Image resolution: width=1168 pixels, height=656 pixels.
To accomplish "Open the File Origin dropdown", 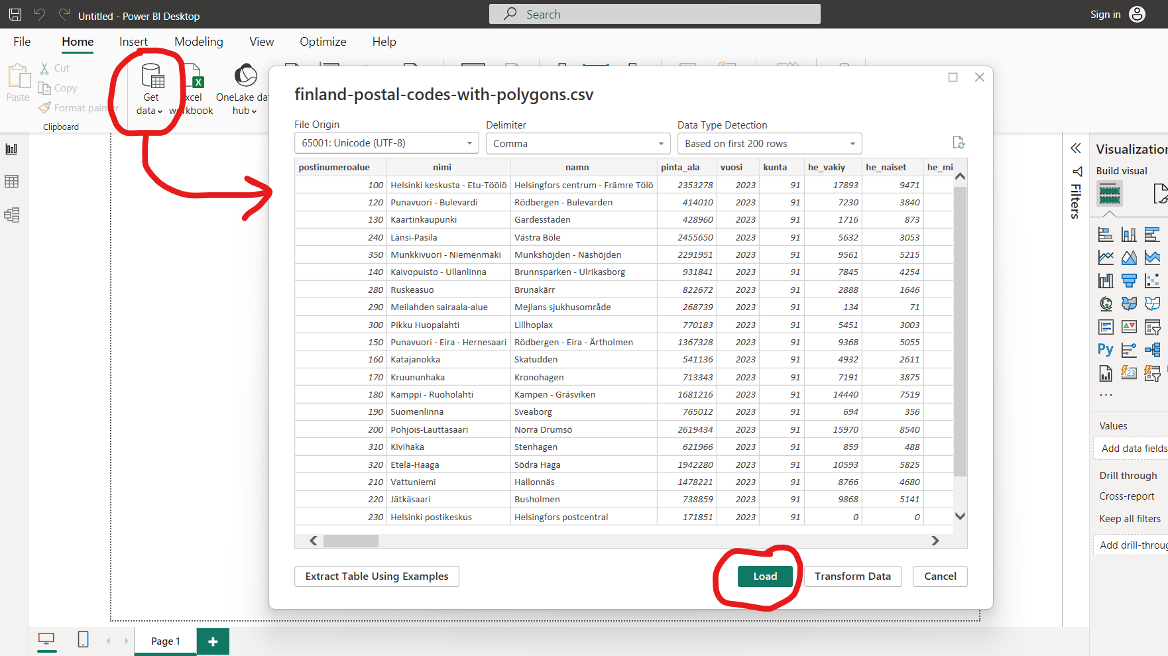I will click(x=386, y=143).
